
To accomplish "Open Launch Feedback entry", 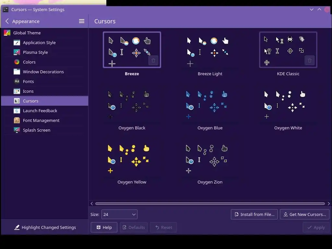I will coord(44,111).
